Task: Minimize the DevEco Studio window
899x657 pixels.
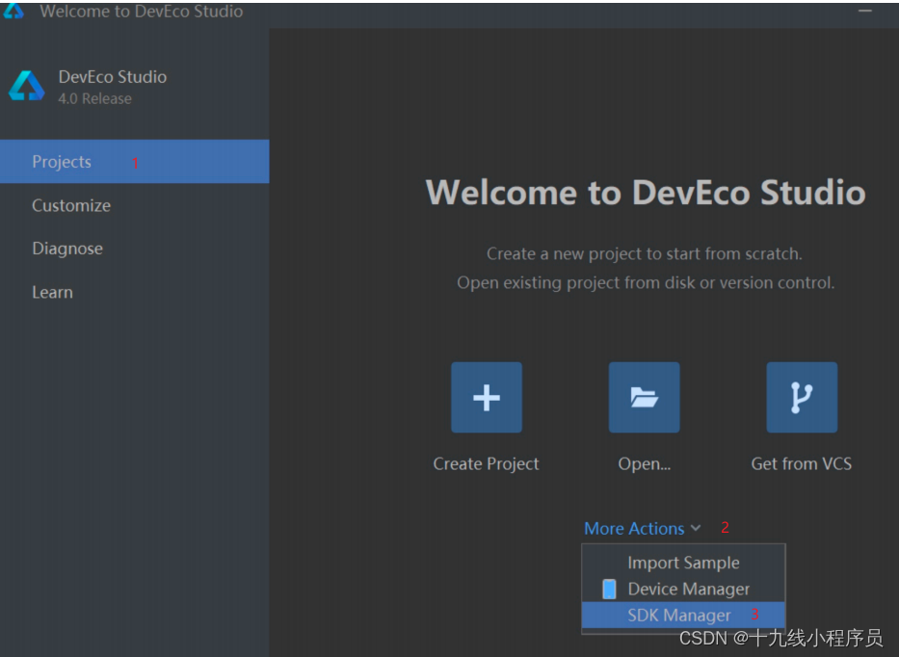Action: click(x=865, y=11)
